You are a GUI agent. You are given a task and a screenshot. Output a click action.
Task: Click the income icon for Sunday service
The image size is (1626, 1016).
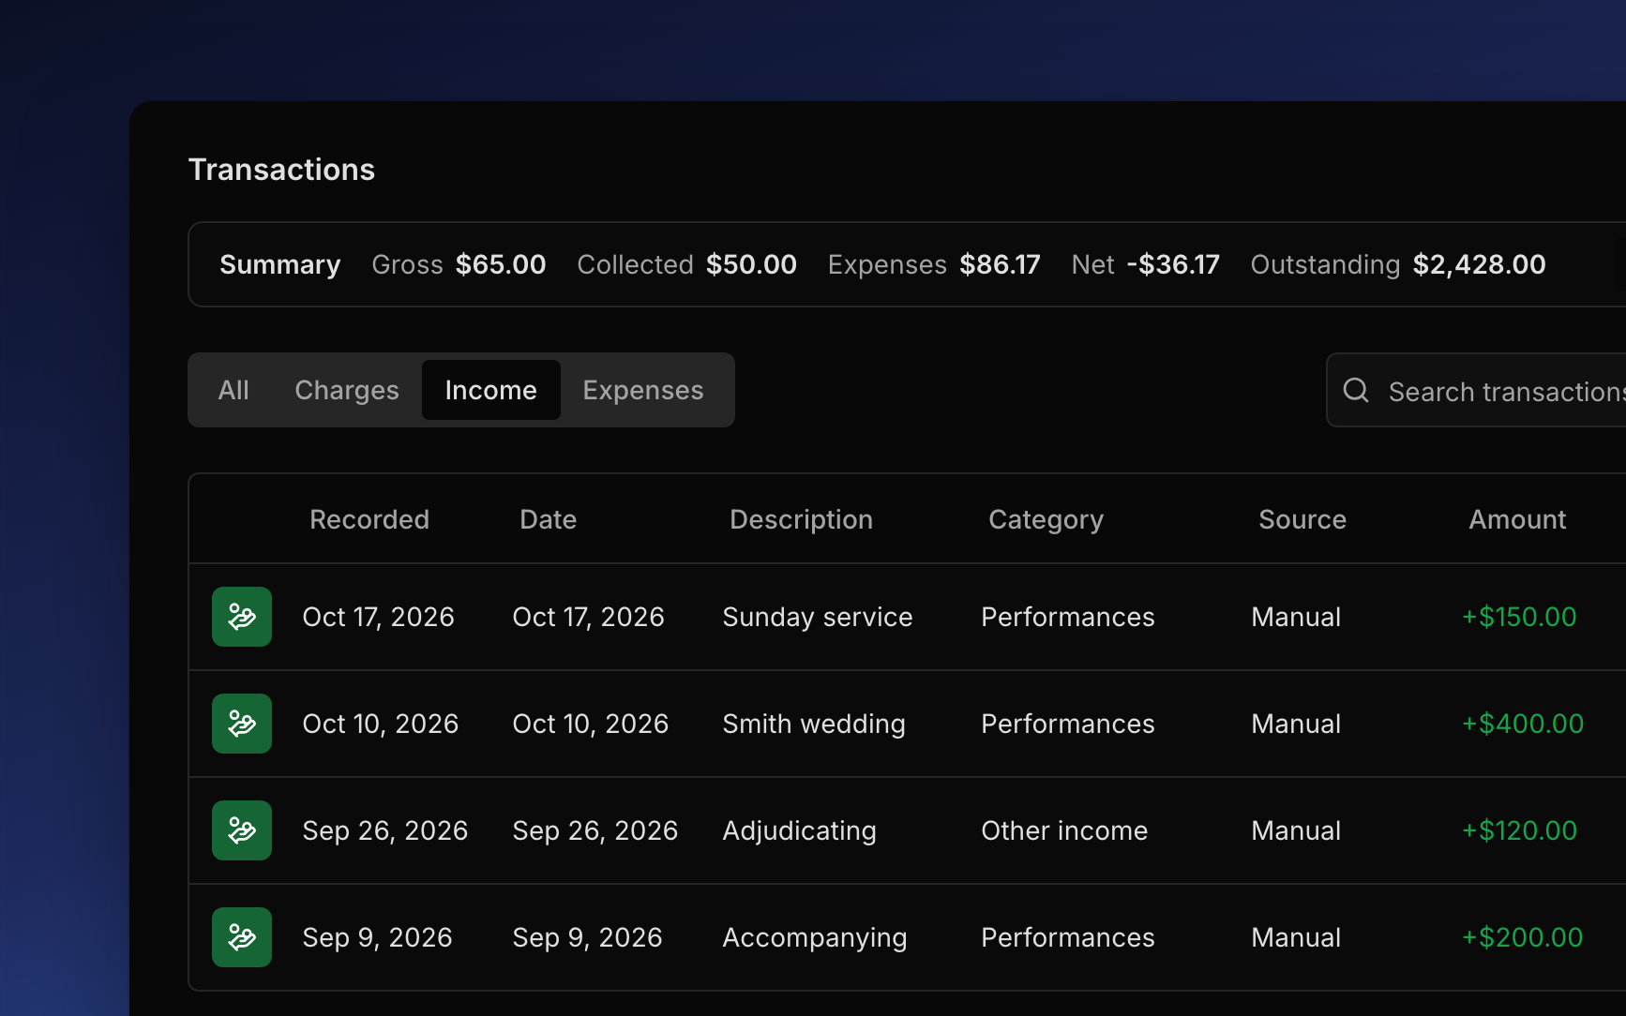242,617
